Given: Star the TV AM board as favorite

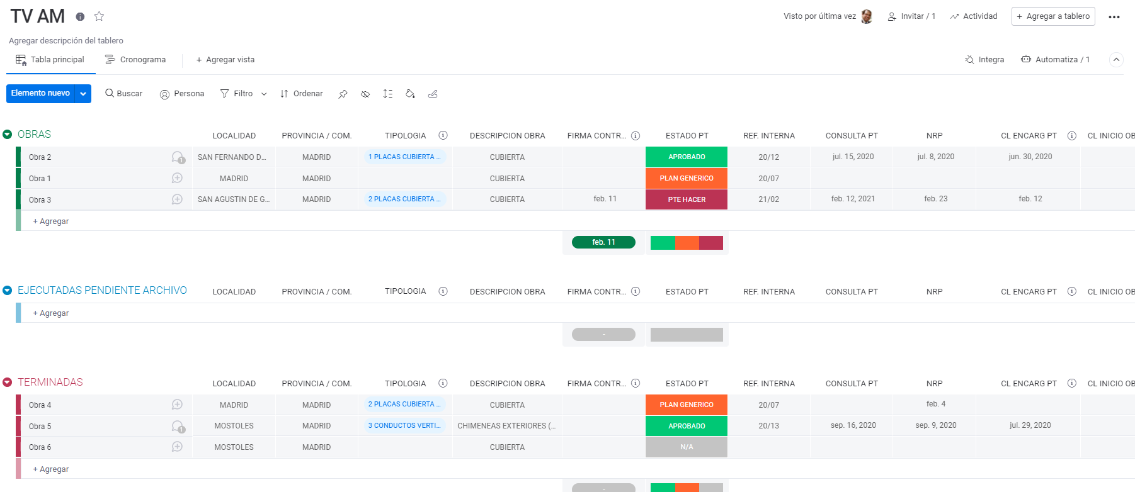Looking at the screenshot, I should tap(99, 16).
